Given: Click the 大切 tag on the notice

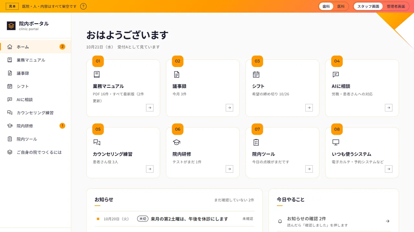Looking at the screenshot, I should coord(143,219).
